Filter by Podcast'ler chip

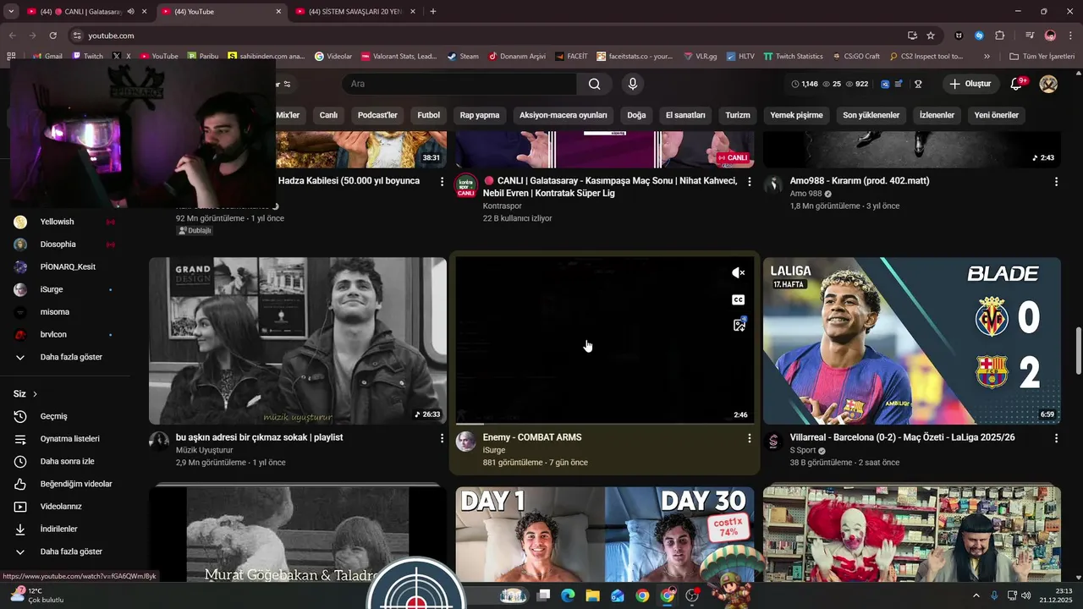click(x=377, y=115)
